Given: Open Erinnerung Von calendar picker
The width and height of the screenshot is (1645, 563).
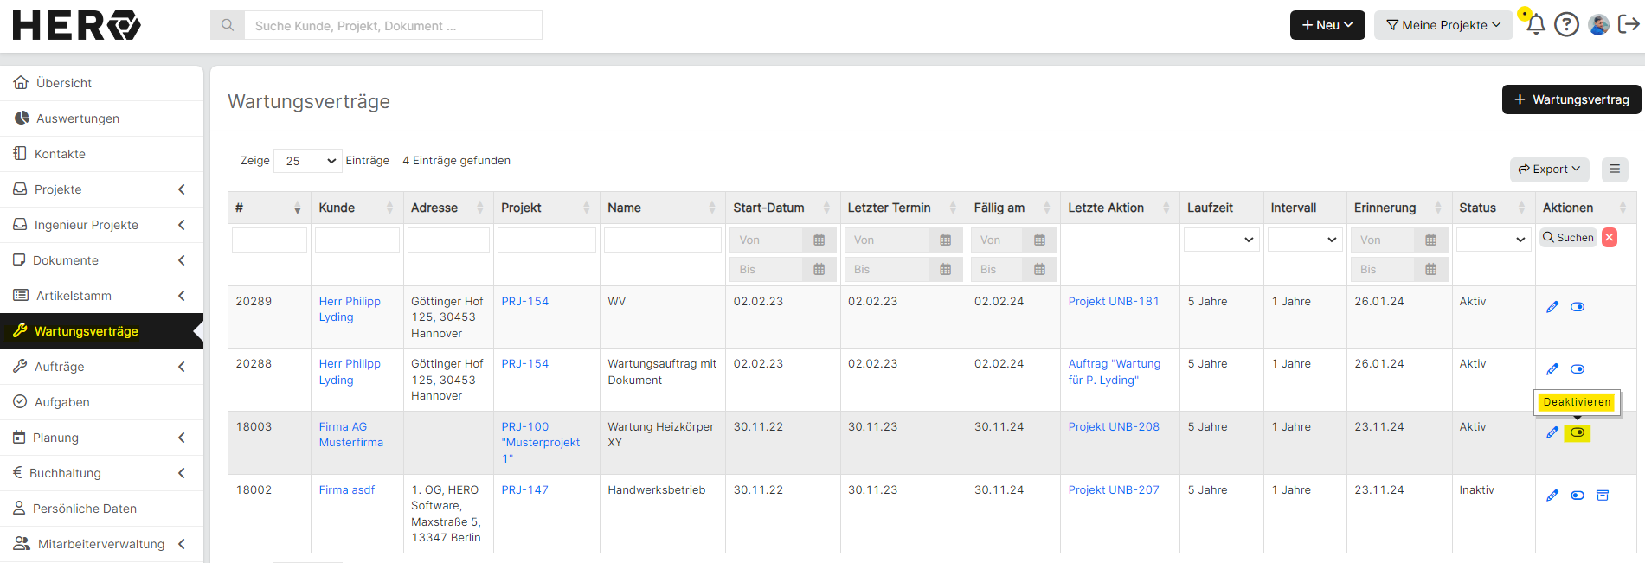Looking at the screenshot, I should [x=1430, y=240].
